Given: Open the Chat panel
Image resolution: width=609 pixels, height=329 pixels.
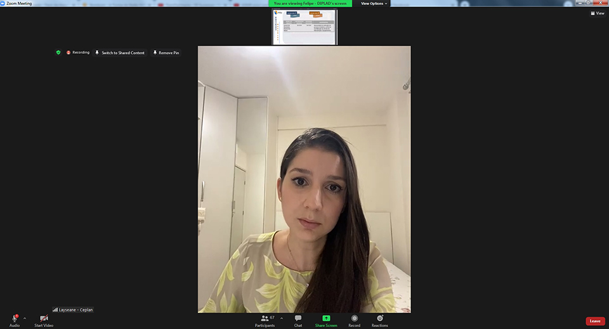Looking at the screenshot, I should pos(298,318).
